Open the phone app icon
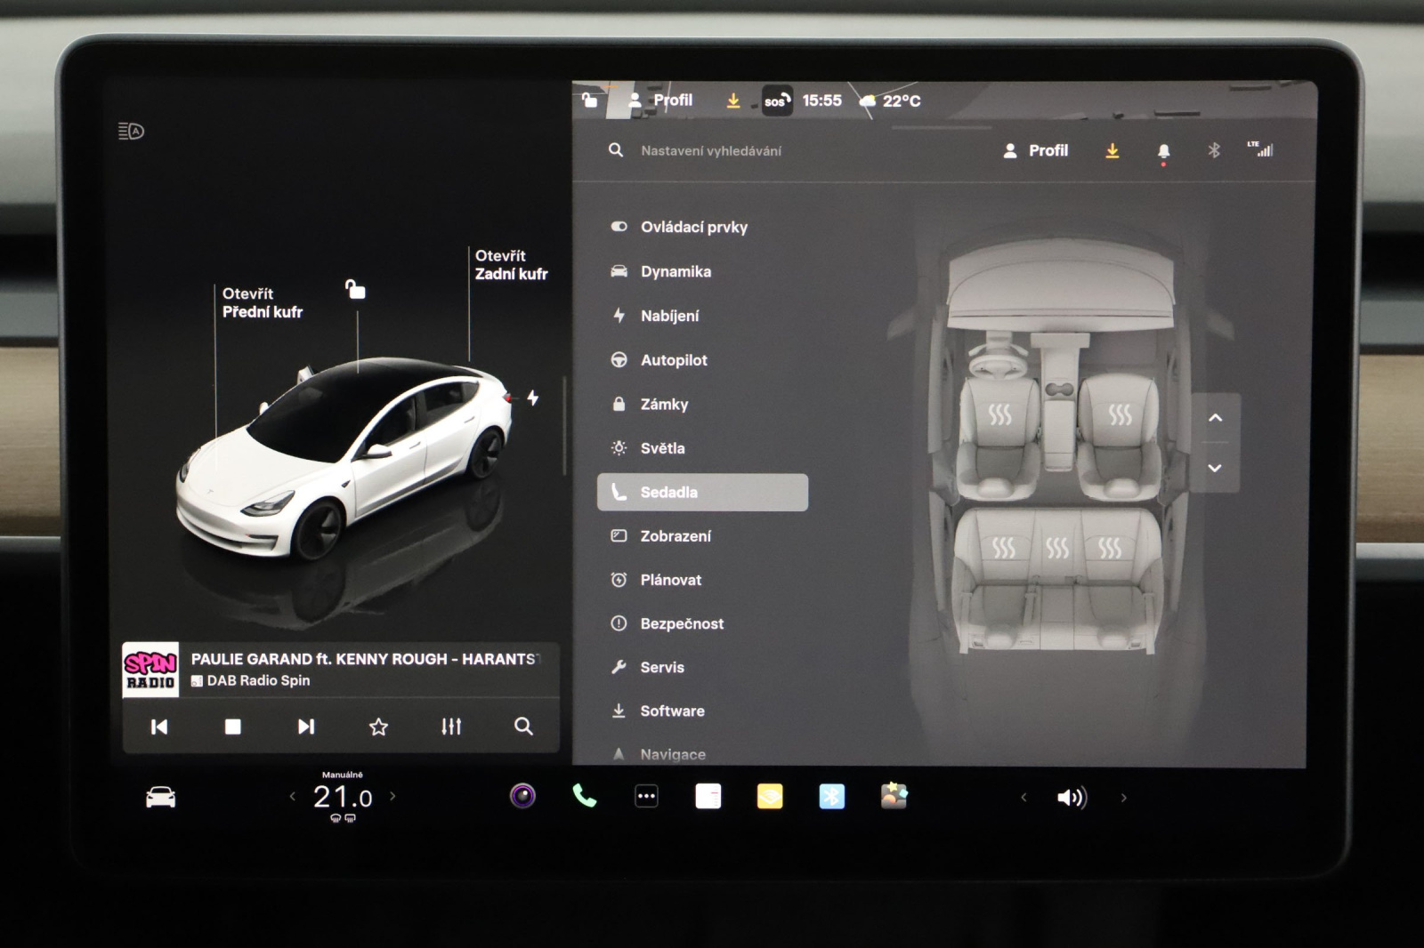The image size is (1424, 948). (x=584, y=797)
